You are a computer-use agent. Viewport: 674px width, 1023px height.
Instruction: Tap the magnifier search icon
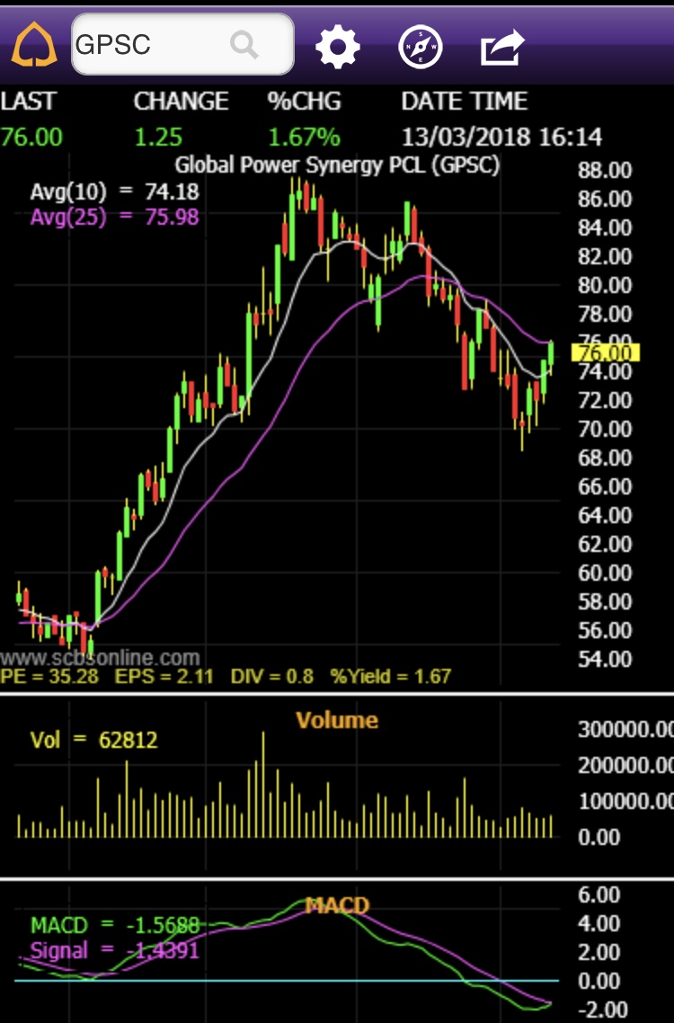point(244,44)
